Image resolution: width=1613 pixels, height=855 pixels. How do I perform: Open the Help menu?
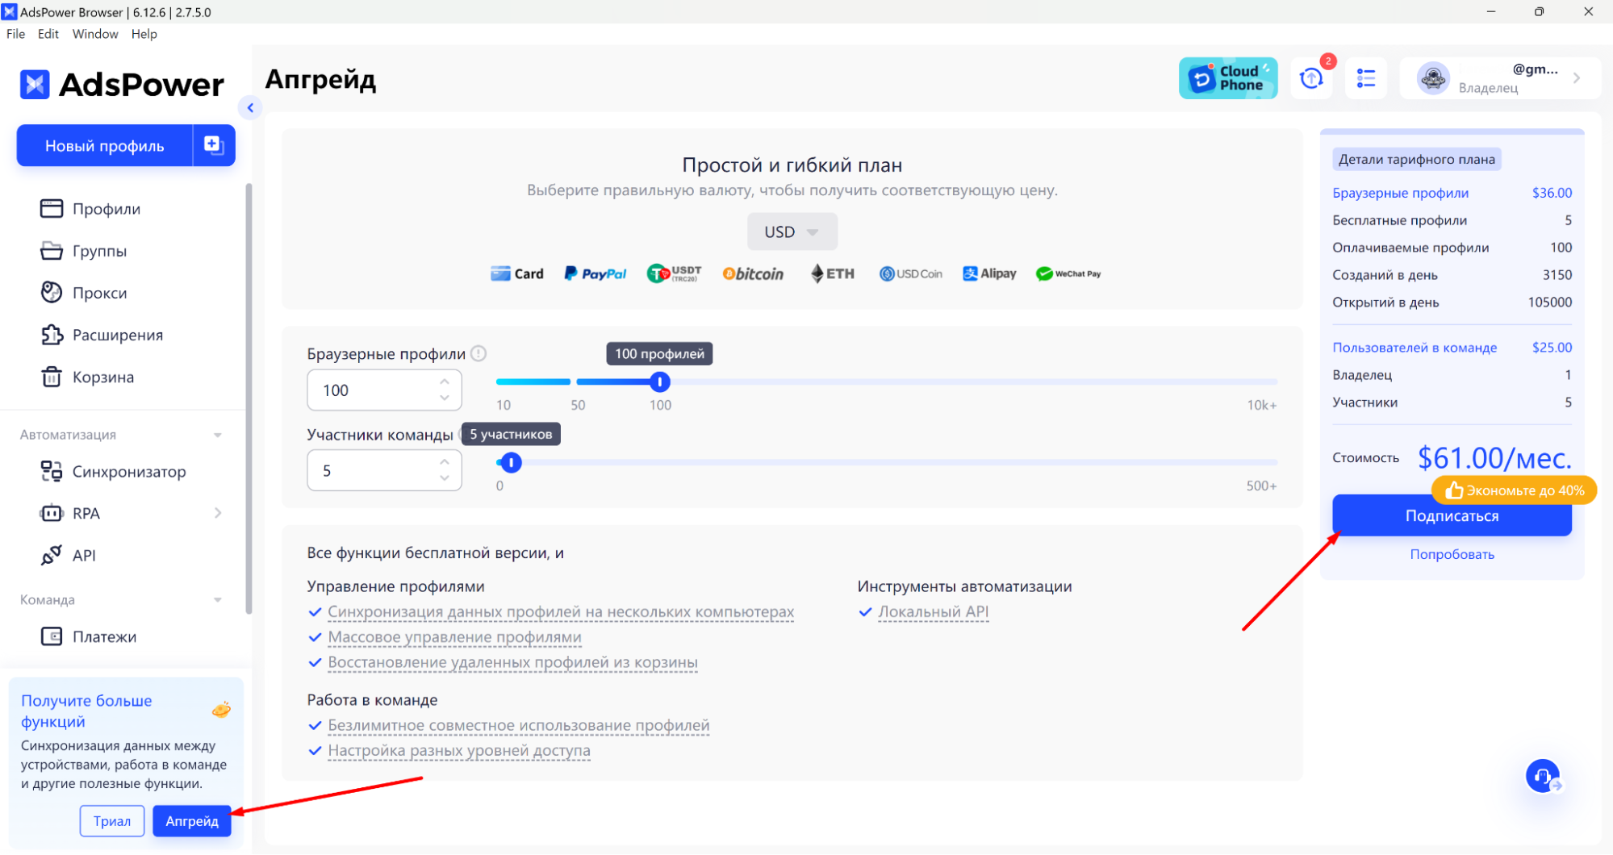pos(144,34)
